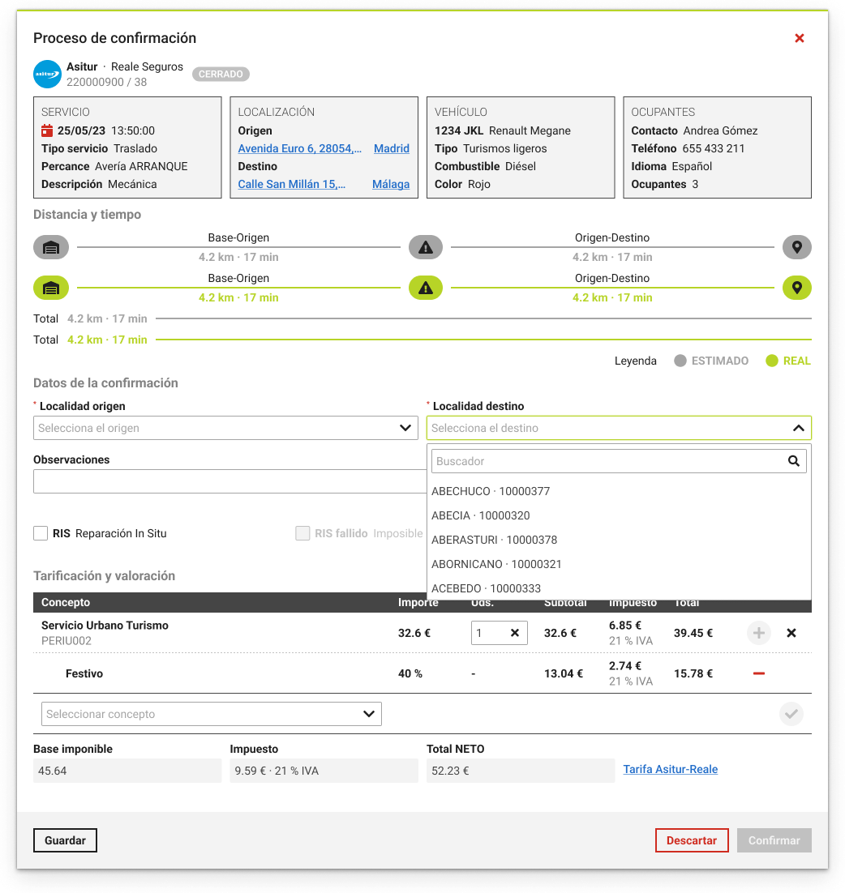Add surcharge with the plus icon on Servicio Urbano Turismo
This screenshot has height=893, width=845.
coord(758,633)
